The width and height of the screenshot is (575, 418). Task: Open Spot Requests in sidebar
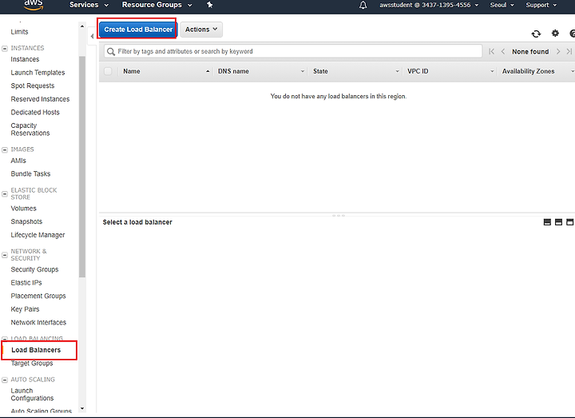tap(33, 86)
